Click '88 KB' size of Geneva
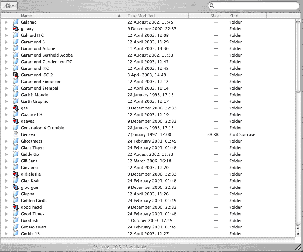 (213, 134)
